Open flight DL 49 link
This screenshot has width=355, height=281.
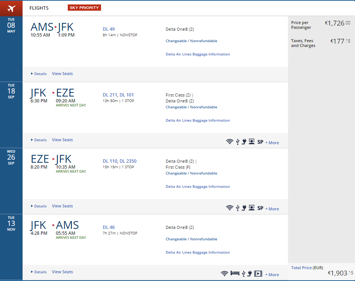[109, 29]
